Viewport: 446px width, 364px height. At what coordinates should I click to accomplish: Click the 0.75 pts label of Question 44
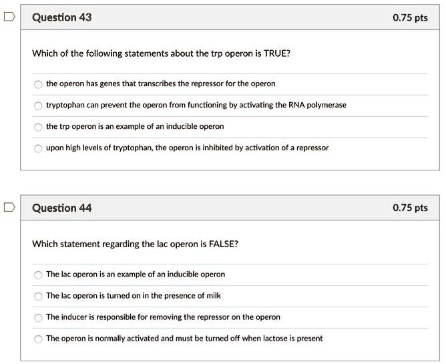coord(411,208)
